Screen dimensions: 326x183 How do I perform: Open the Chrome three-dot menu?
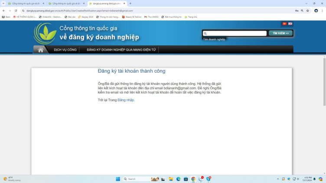pos(322,10)
